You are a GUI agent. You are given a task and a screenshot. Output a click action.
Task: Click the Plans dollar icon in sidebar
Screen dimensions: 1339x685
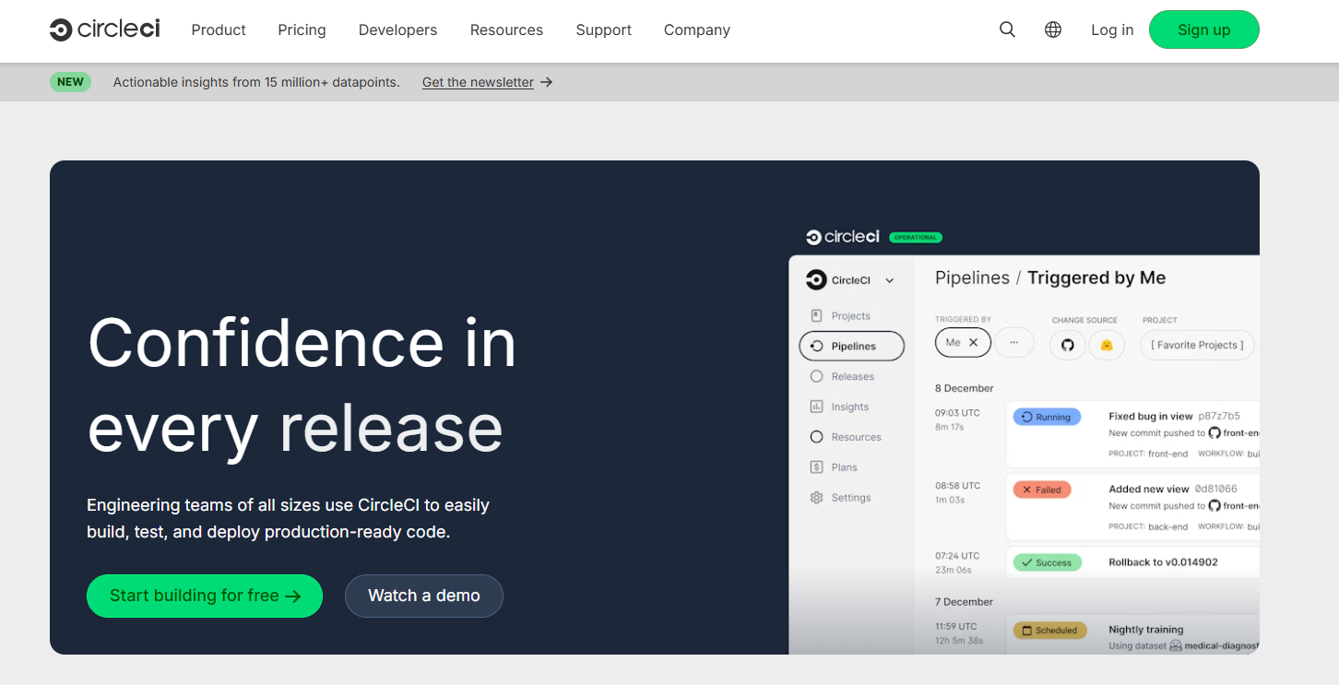tap(816, 467)
